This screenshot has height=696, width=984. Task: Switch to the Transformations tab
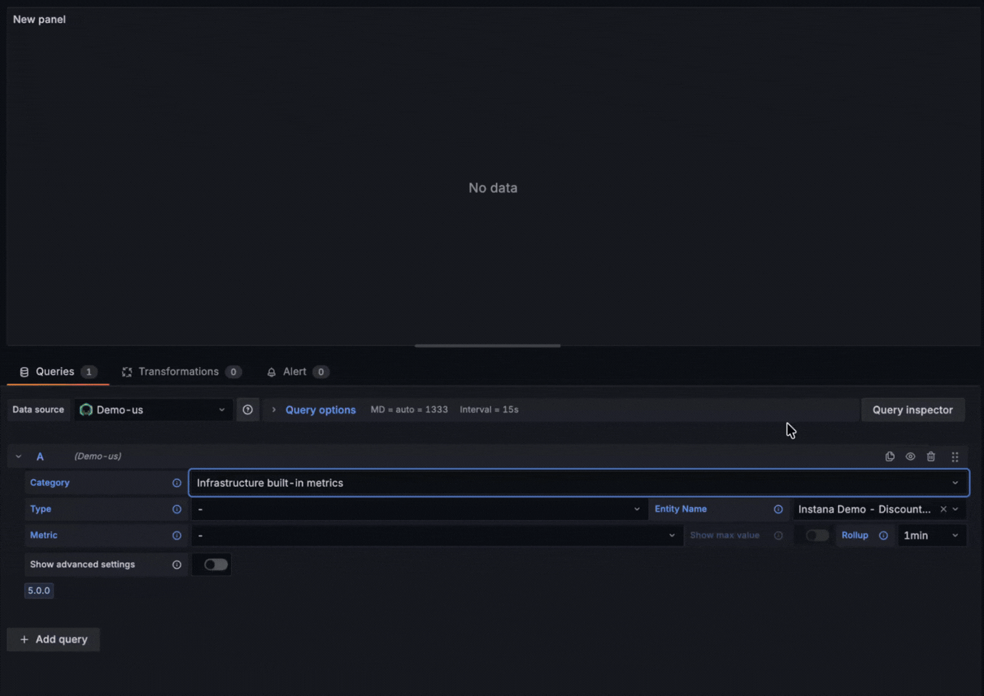(x=182, y=372)
